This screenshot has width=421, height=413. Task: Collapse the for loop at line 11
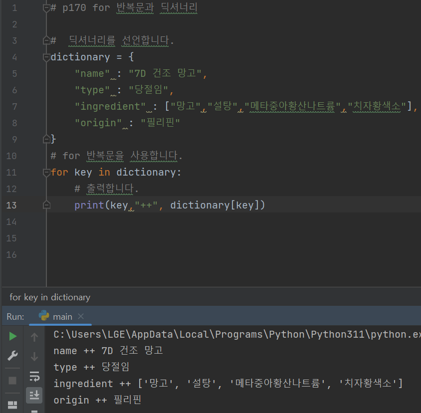(46, 172)
